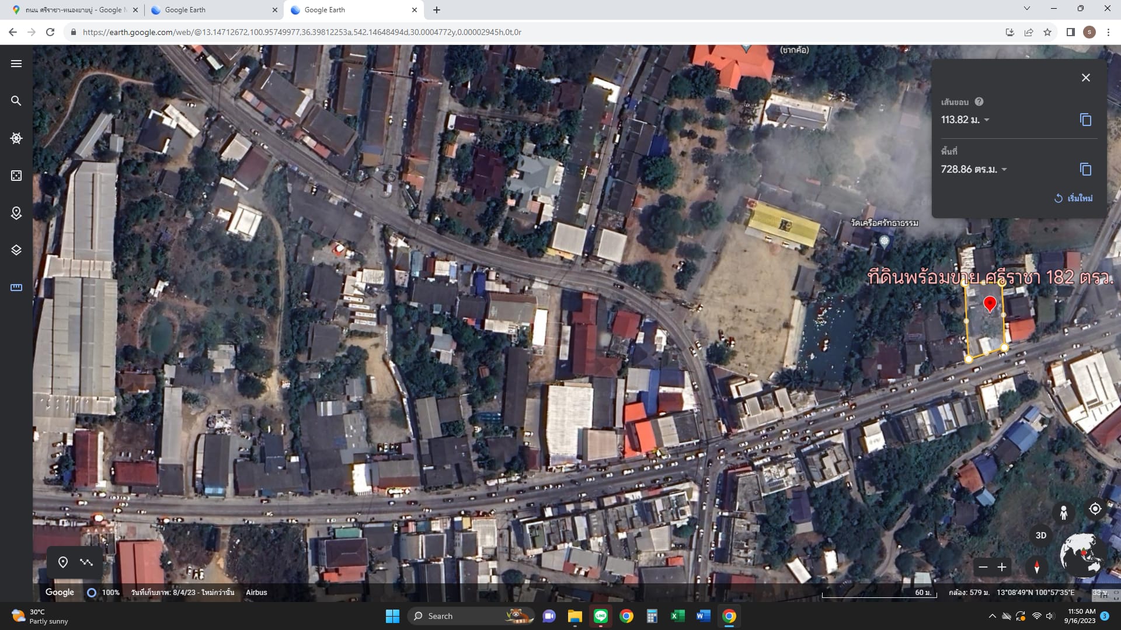Click the start new measurement link
Screen dimensions: 1121x630
[1073, 198]
